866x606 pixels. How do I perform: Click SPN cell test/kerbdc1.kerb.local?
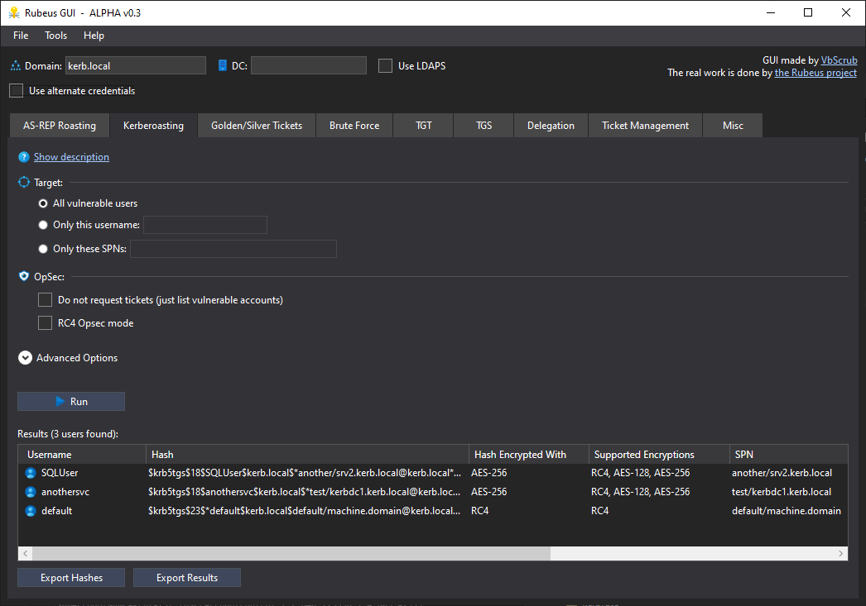pos(782,492)
